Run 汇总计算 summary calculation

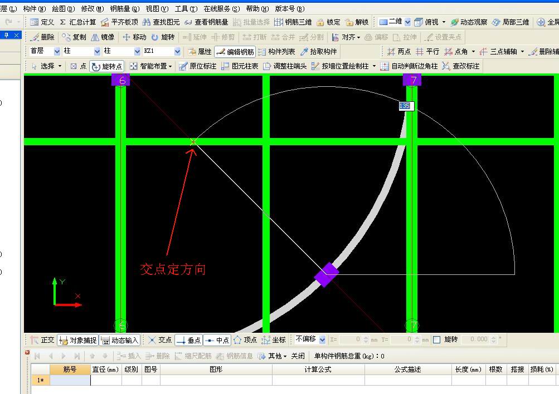pos(77,22)
